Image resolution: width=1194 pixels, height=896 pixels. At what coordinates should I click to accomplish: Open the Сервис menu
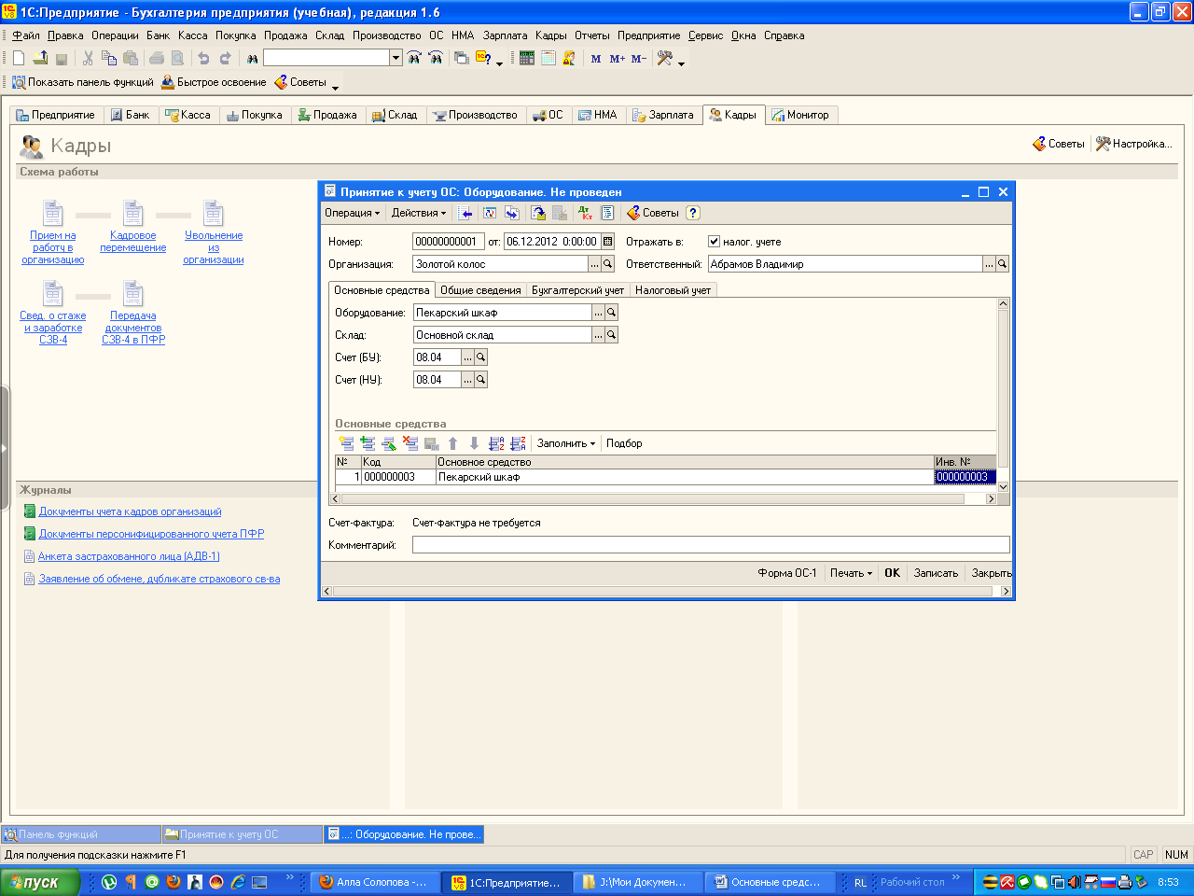705,35
